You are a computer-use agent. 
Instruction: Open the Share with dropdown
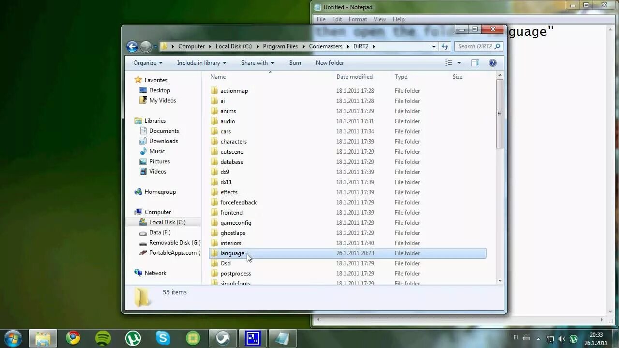tap(258, 63)
